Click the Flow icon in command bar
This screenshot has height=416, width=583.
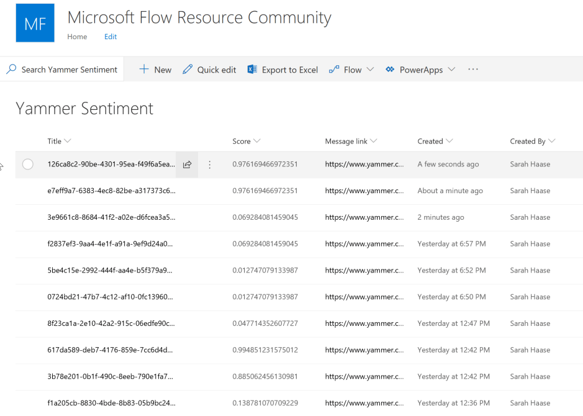coord(334,70)
